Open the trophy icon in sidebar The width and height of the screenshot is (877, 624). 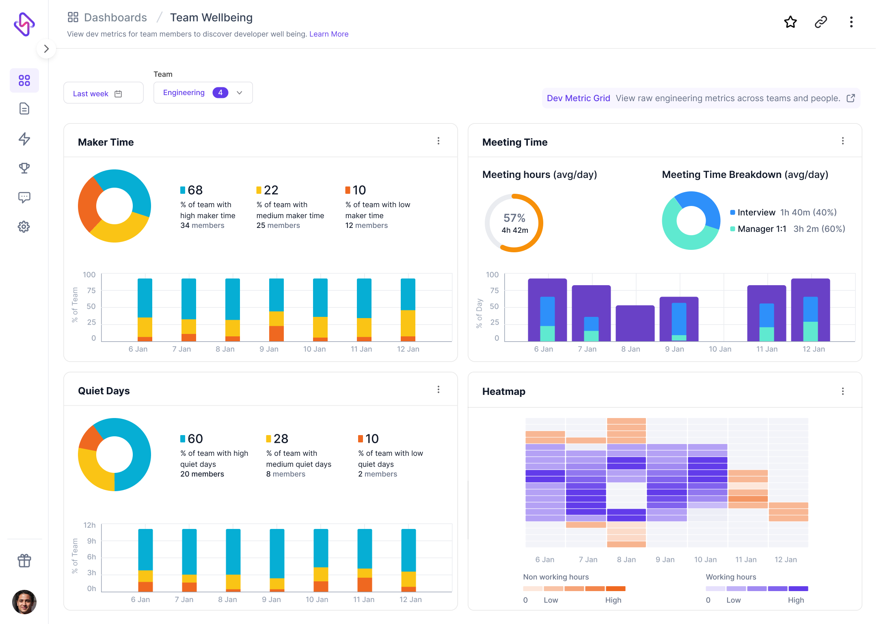24,168
